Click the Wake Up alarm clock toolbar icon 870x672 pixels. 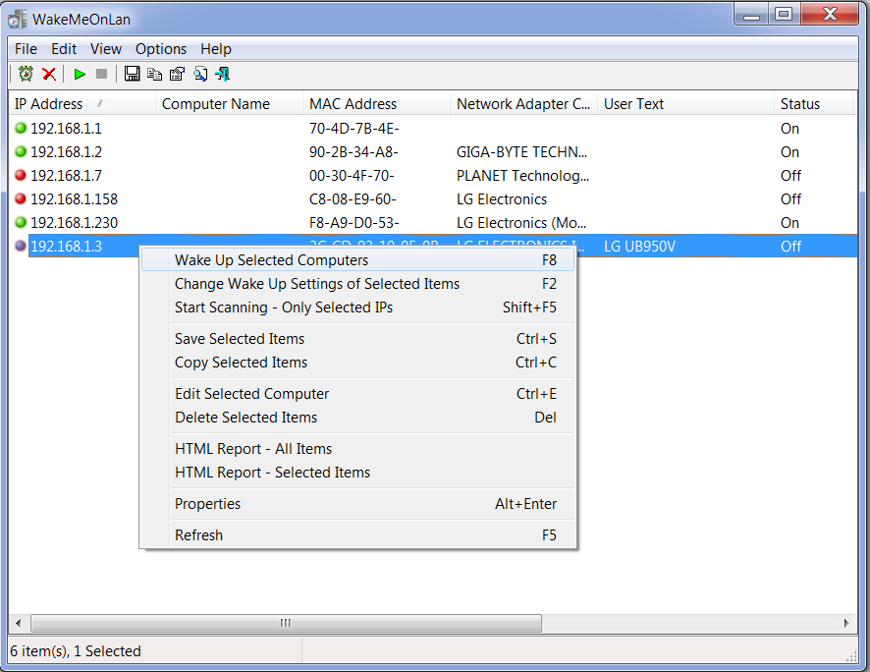point(26,74)
